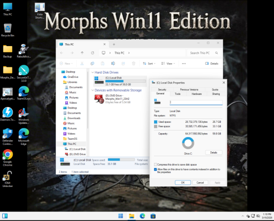Click the Copy icon in Explorer toolbar
274x221 pixels.
(x=92, y=64)
